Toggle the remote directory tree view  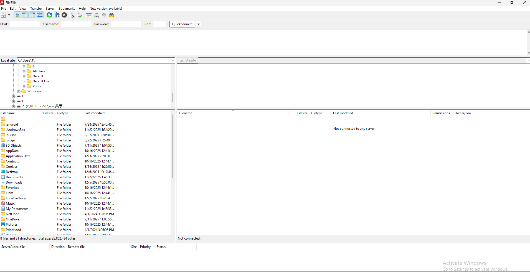point(32,15)
